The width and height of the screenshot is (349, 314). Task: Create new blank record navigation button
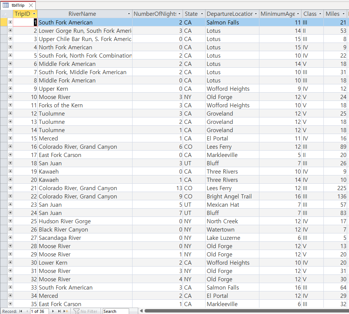coord(66,311)
